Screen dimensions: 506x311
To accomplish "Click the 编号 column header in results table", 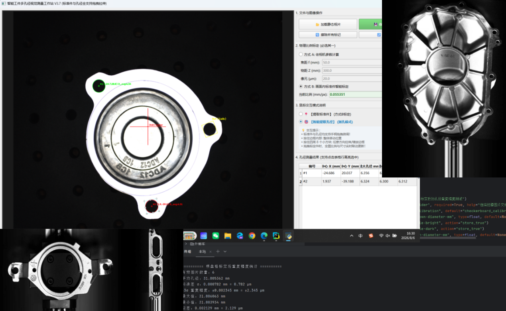I will pyautogui.click(x=312, y=166).
